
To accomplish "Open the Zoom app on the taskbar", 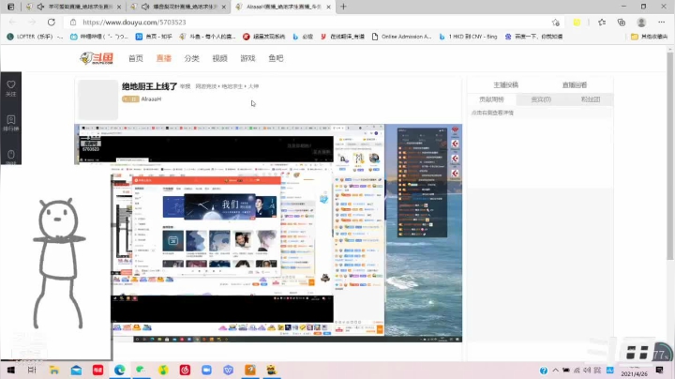I will coord(206,370).
